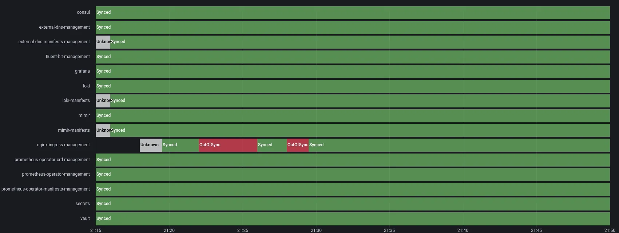This screenshot has width=619, height=233.
Task: Click the 21:25 time axis label
Action: [243, 230]
